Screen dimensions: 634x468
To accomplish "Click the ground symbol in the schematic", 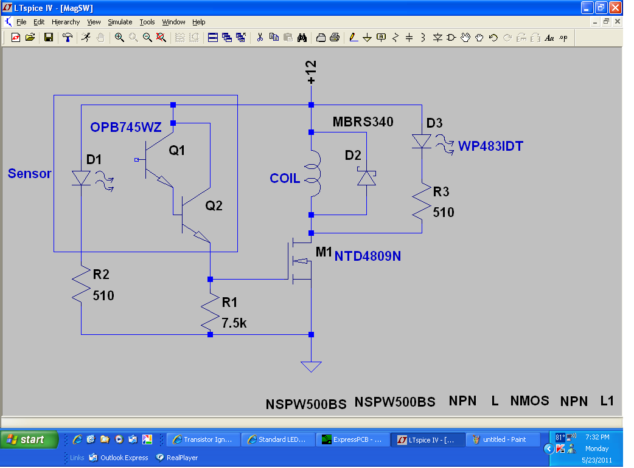I will 311,366.
